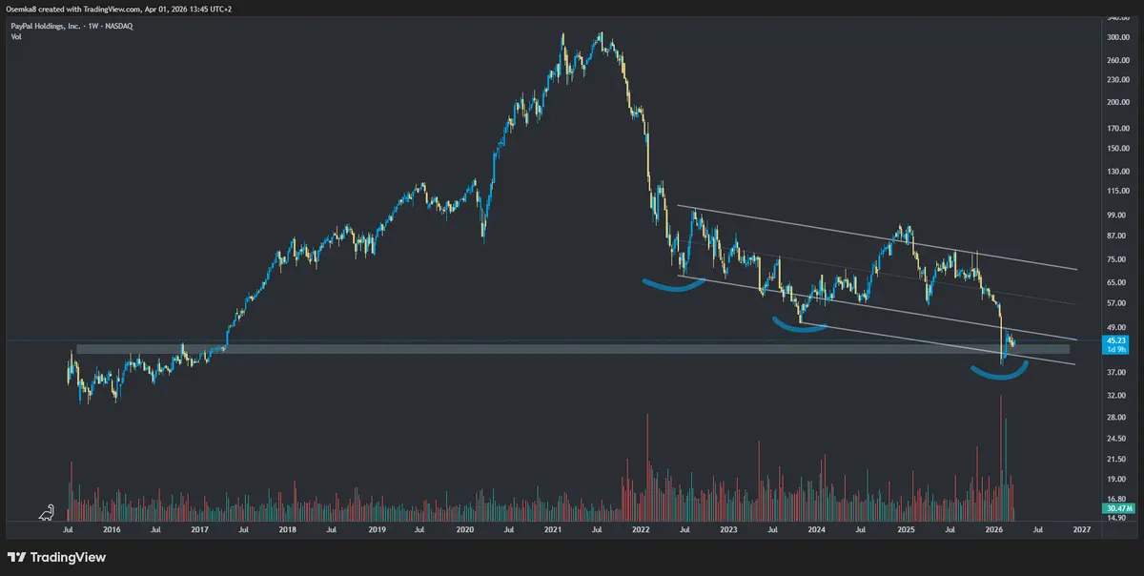Click the 2021 label on time axis

pos(553,528)
